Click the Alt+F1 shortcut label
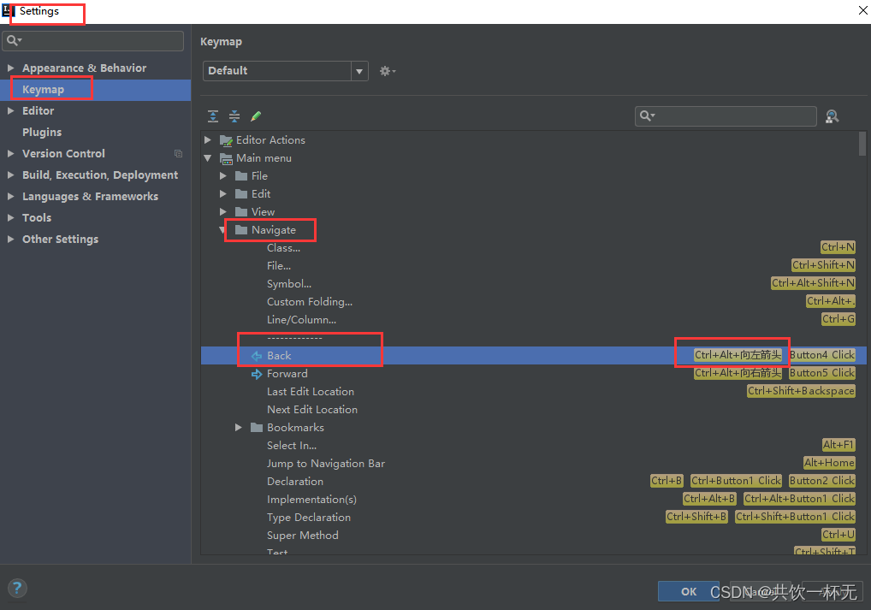This screenshot has width=871, height=610. (838, 445)
